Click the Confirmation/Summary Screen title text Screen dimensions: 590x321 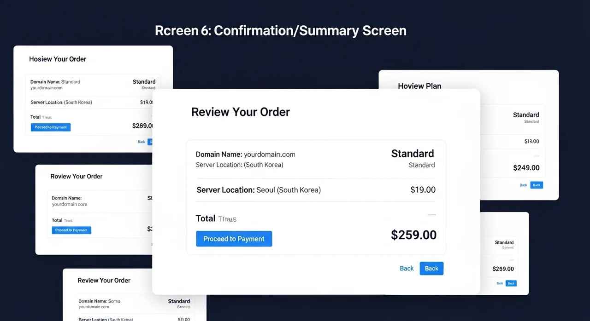tap(310, 31)
